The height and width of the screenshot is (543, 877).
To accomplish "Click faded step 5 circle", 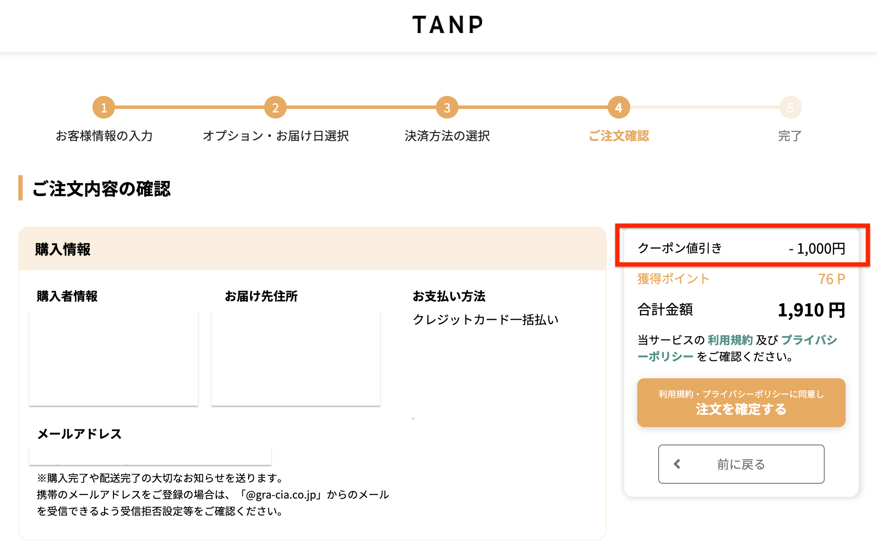I will click(x=790, y=108).
